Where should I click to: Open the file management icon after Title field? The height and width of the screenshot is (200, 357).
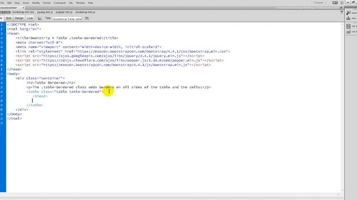pos(87,18)
